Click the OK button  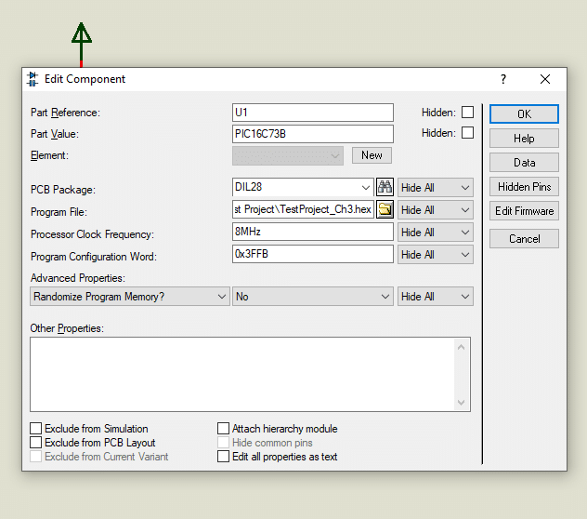524,114
